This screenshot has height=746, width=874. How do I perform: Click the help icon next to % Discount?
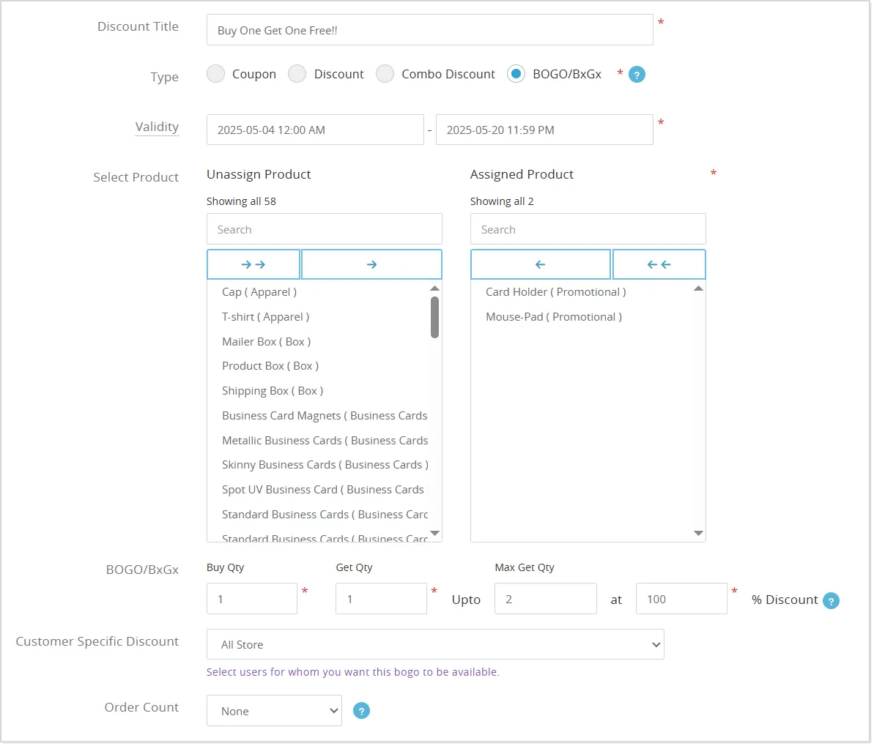click(831, 601)
